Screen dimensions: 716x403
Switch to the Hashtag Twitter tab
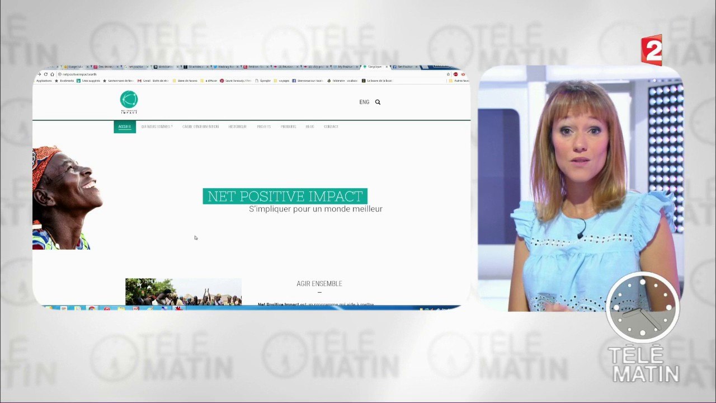[x=227, y=67]
